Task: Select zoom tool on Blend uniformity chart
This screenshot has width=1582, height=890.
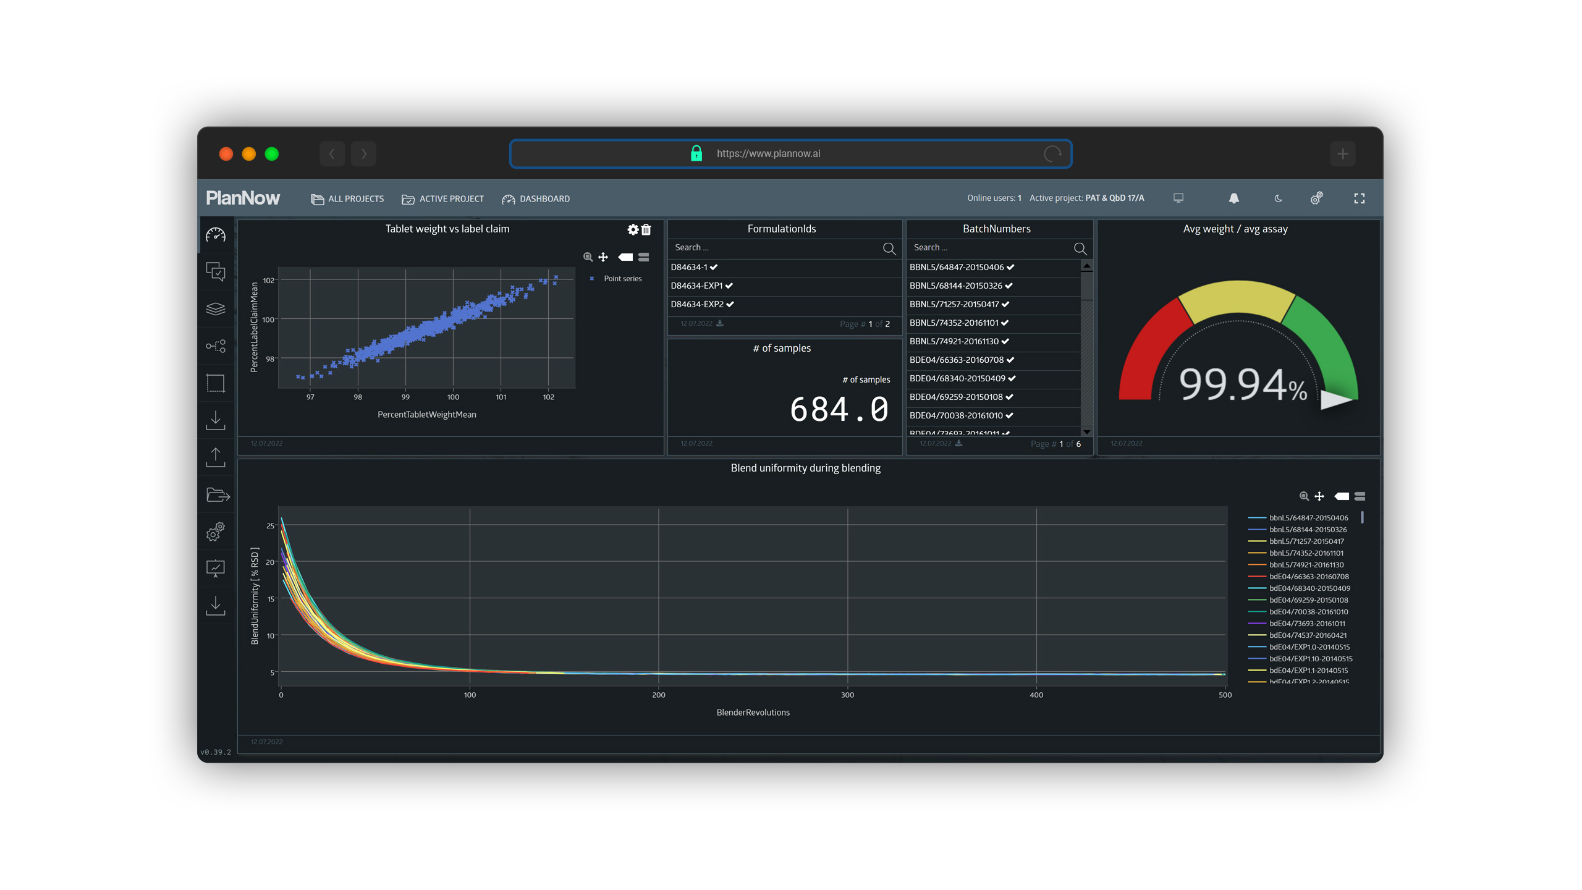Action: point(1303,496)
